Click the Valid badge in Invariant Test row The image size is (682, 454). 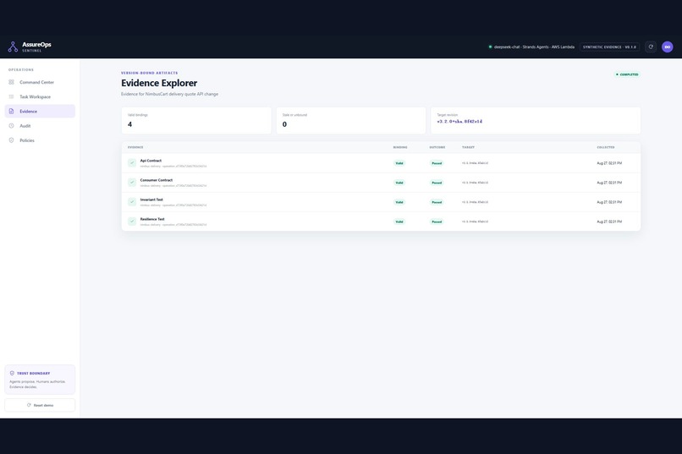click(x=399, y=202)
